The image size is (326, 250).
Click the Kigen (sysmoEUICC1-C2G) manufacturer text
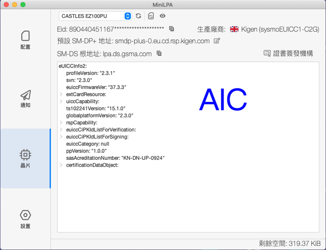280,30
